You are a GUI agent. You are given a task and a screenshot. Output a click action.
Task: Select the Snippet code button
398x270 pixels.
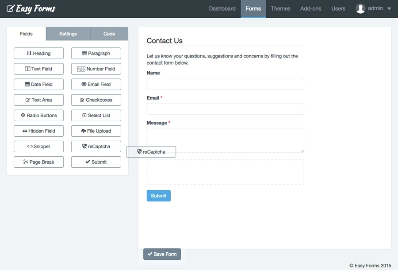point(38,147)
